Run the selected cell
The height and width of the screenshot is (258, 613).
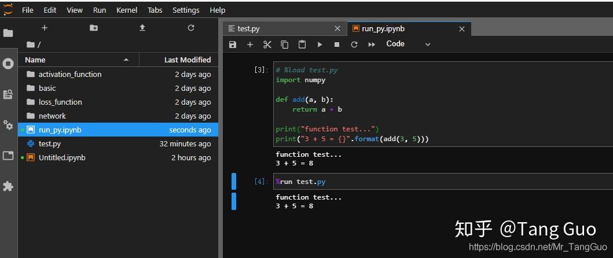320,45
